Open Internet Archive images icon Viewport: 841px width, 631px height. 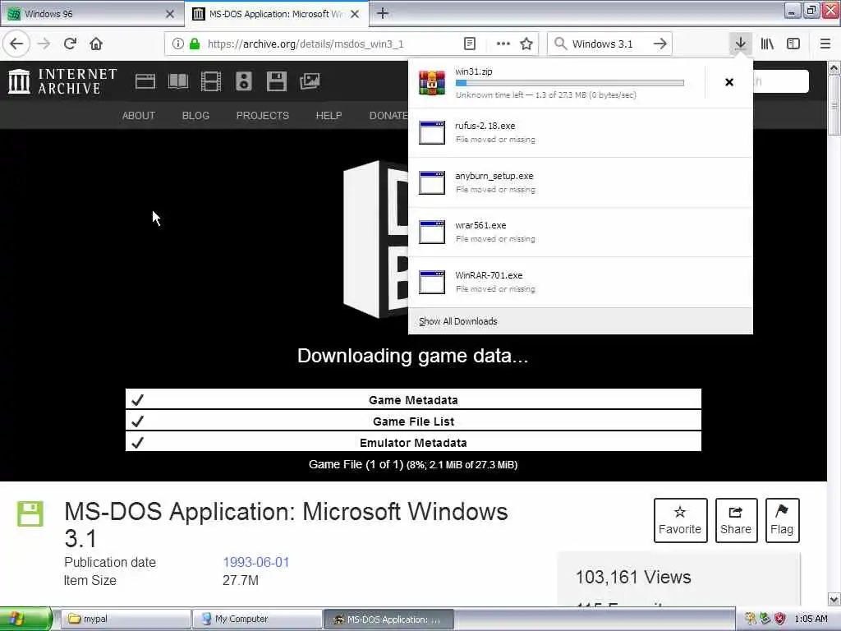[310, 81]
